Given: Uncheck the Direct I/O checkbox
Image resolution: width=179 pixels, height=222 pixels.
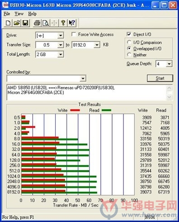Looking at the screenshot, I should tap(129, 34).
